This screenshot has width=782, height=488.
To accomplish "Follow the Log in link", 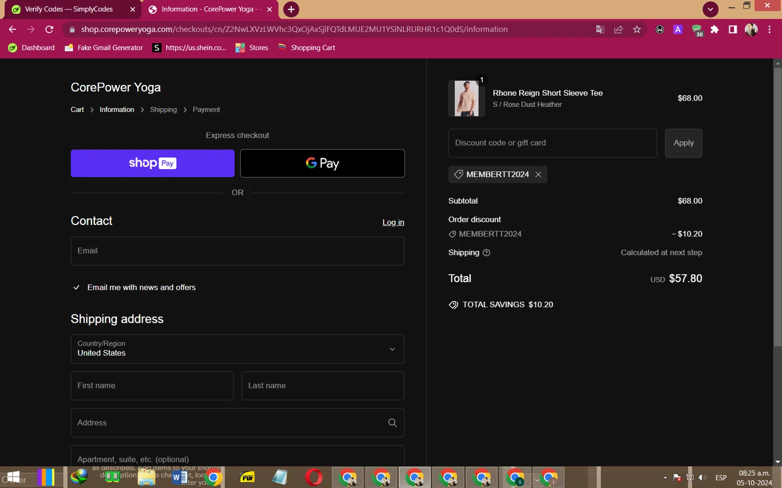I will click(x=393, y=222).
